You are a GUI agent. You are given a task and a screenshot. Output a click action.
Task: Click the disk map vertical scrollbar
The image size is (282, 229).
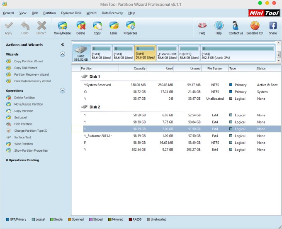pyautogui.click(x=279, y=52)
